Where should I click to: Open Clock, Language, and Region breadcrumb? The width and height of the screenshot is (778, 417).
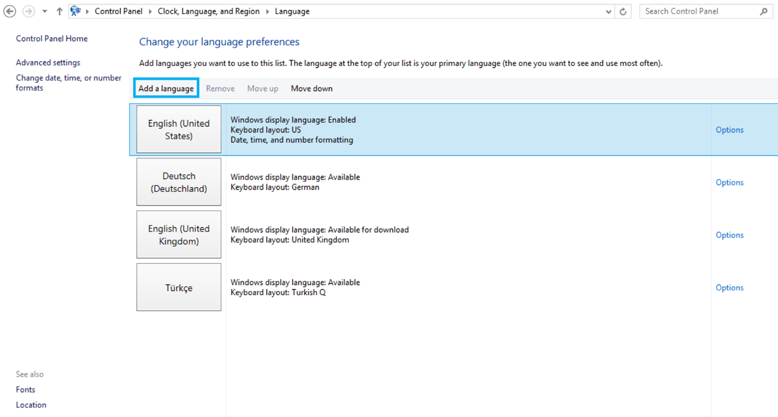(x=208, y=11)
